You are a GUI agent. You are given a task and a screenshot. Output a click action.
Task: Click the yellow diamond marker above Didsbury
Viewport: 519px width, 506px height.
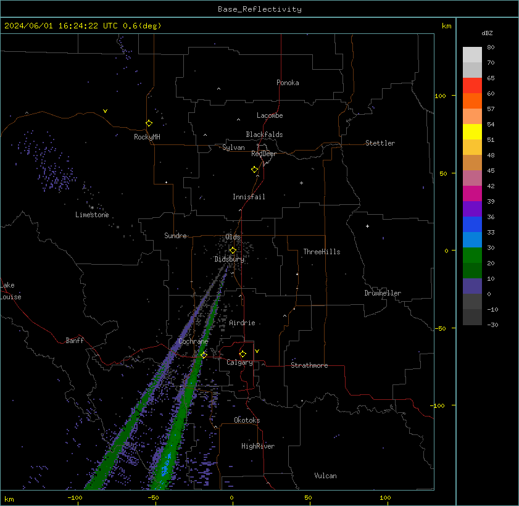pyautogui.click(x=233, y=250)
